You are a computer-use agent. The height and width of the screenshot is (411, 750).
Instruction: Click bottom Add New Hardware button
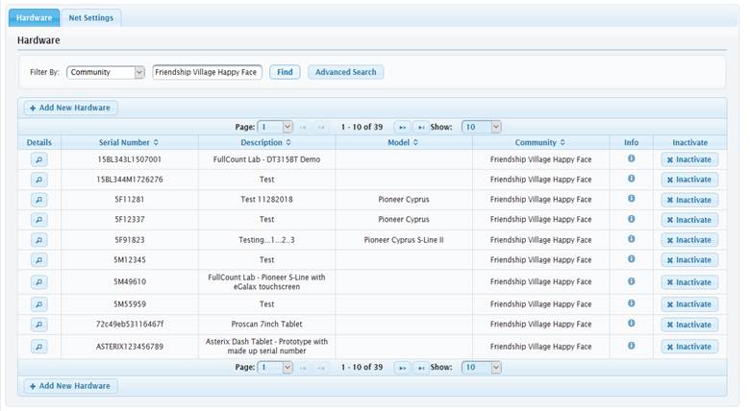[x=70, y=386]
